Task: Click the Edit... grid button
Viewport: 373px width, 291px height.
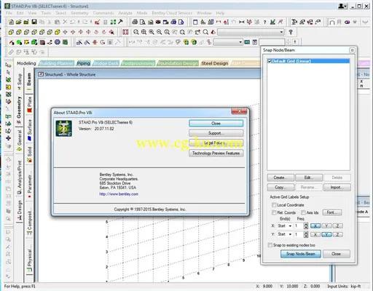Action: [309, 178]
